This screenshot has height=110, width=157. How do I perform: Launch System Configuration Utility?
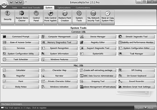tap(21, 54)
